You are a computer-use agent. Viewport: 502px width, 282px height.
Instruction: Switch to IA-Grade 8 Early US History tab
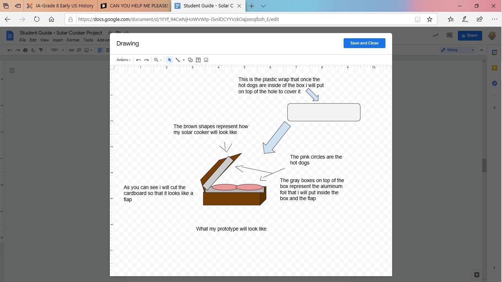(x=61, y=6)
